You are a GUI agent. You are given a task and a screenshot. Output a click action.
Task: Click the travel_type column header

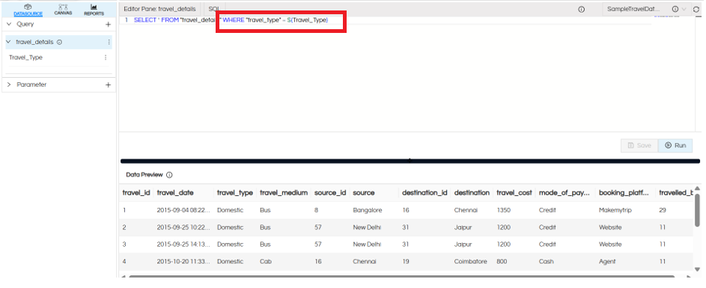234,192
